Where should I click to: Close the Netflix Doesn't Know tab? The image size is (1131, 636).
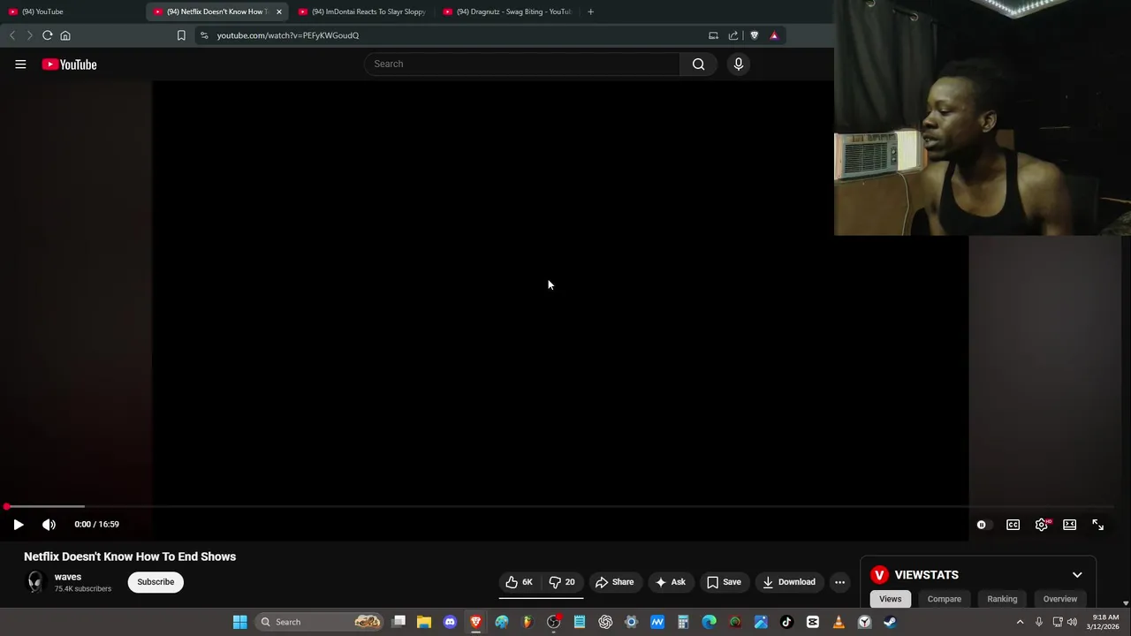tap(279, 11)
